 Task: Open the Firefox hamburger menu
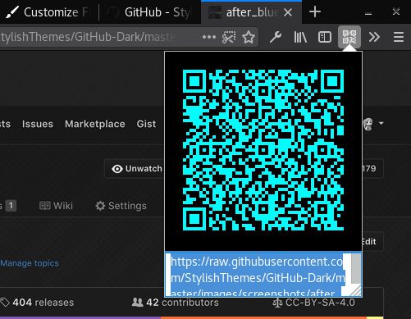pos(399,37)
